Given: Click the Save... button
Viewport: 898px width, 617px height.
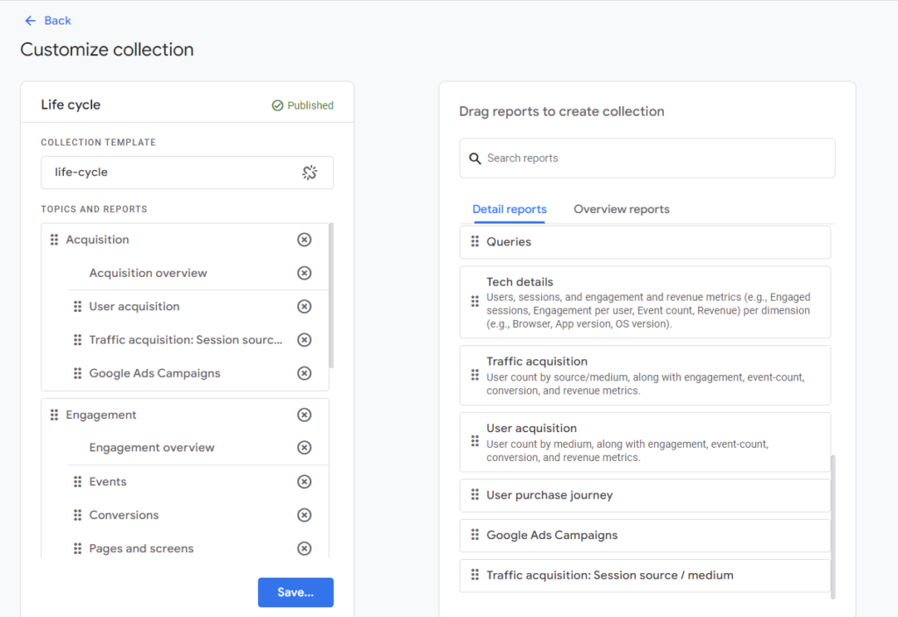Looking at the screenshot, I should click(x=296, y=592).
